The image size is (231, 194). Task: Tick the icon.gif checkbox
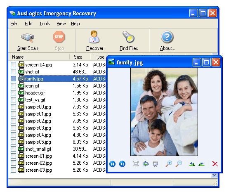pyautogui.click(x=13, y=86)
